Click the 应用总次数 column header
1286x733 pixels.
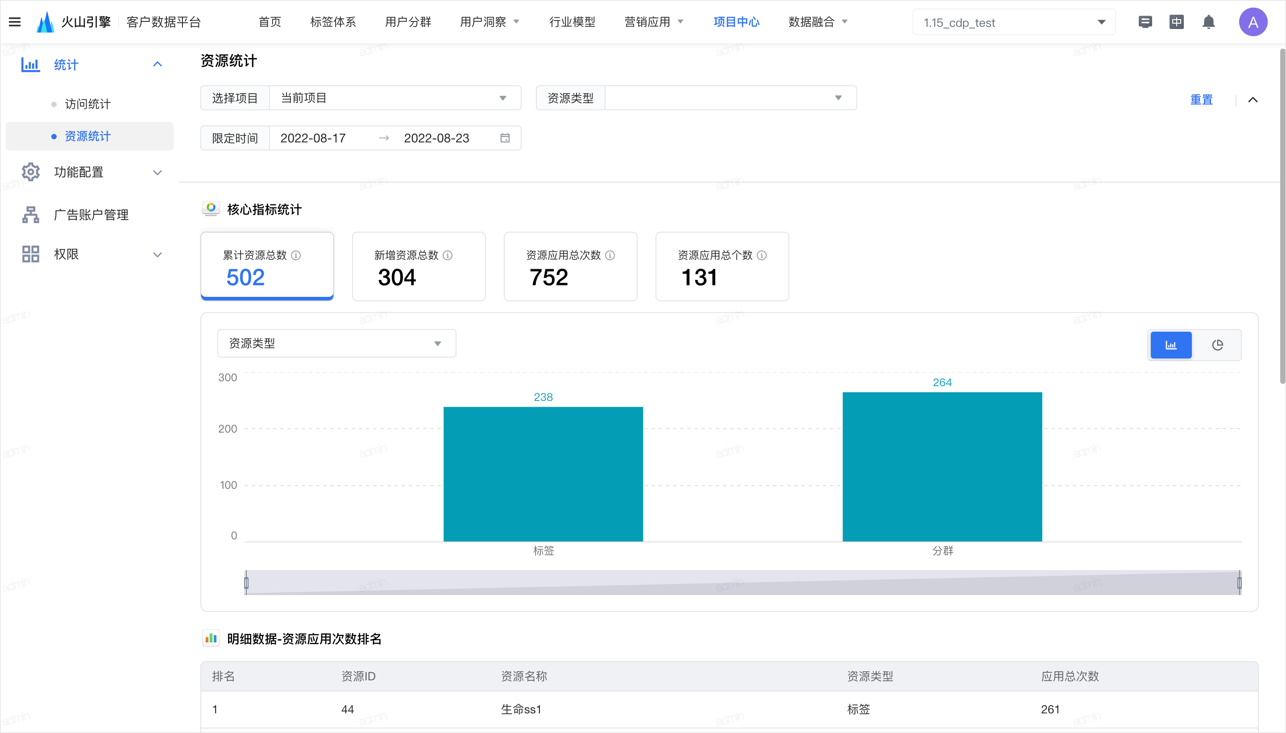[x=1070, y=676]
